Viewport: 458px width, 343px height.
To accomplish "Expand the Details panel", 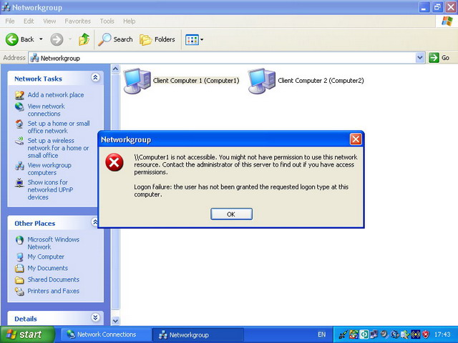I will [x=95, y=317].
